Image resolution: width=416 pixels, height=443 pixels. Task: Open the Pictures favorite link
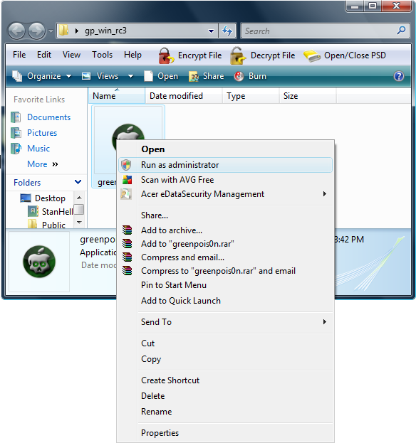tap(42, 133)
